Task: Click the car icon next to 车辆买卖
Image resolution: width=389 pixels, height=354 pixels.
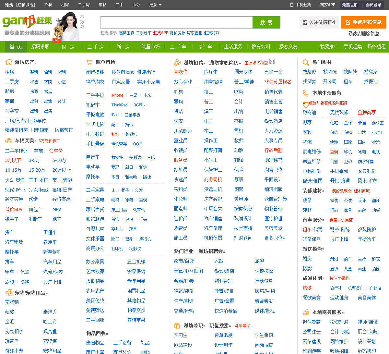Action: pyautogui.click(x=9, y=140)
